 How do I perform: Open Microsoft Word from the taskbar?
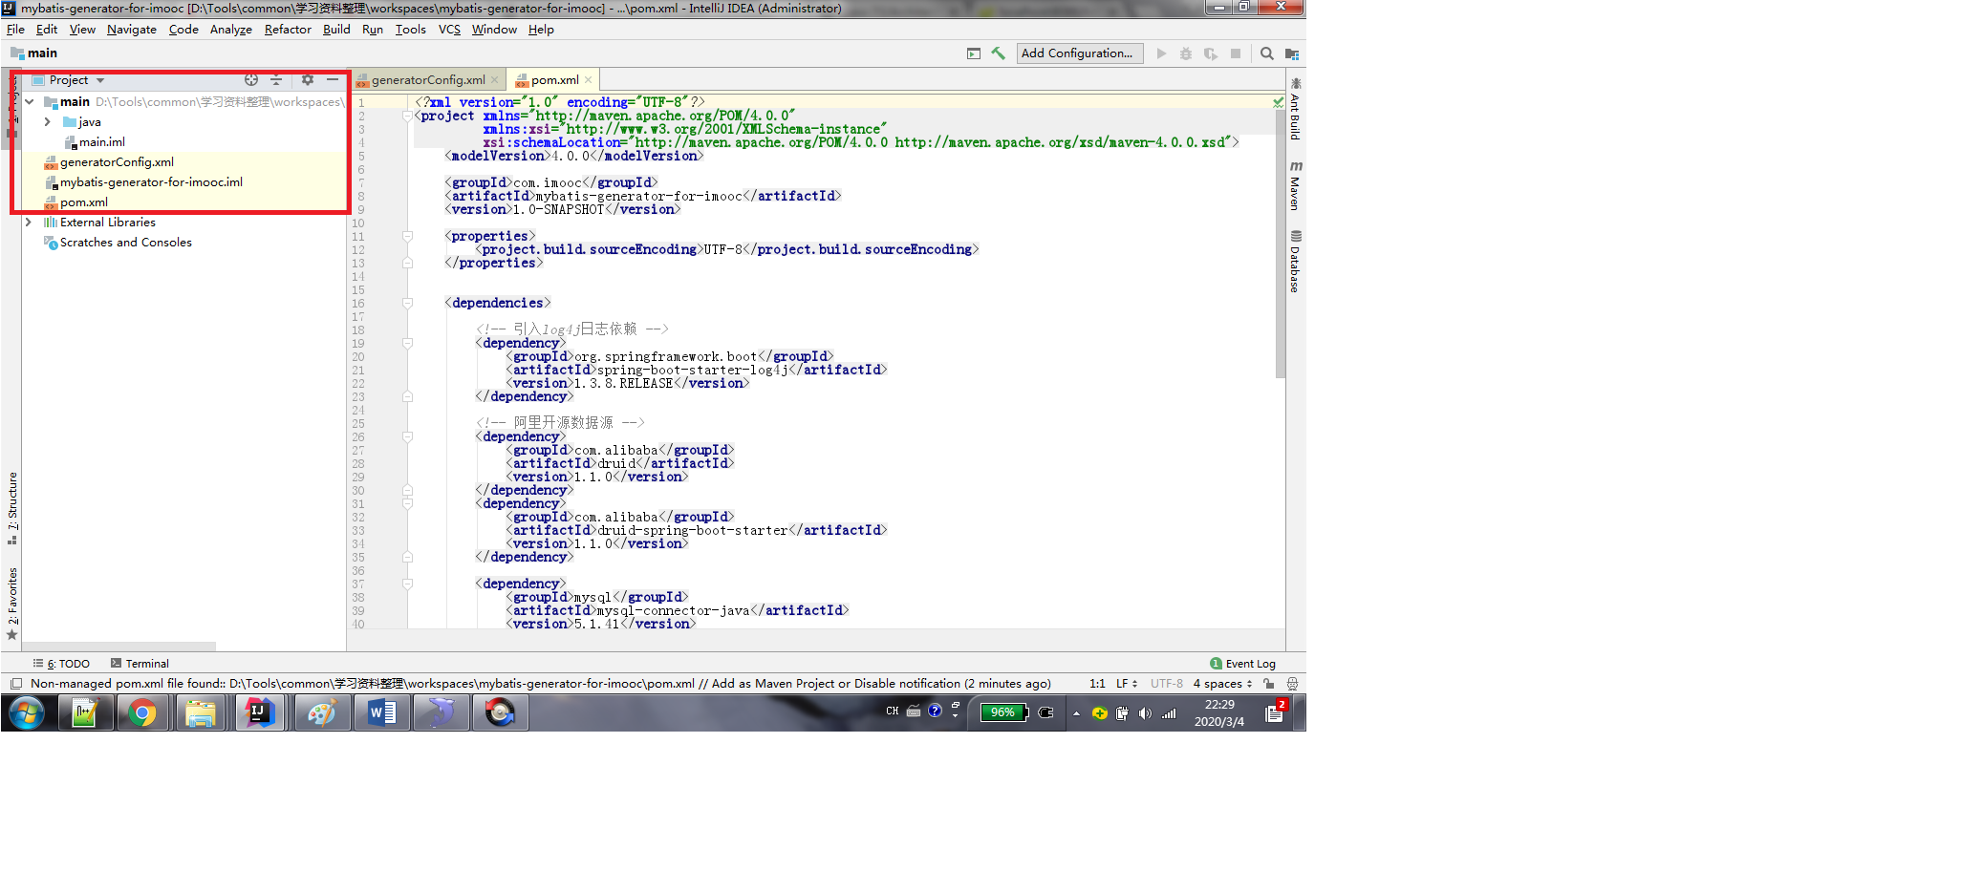(382, 712)
